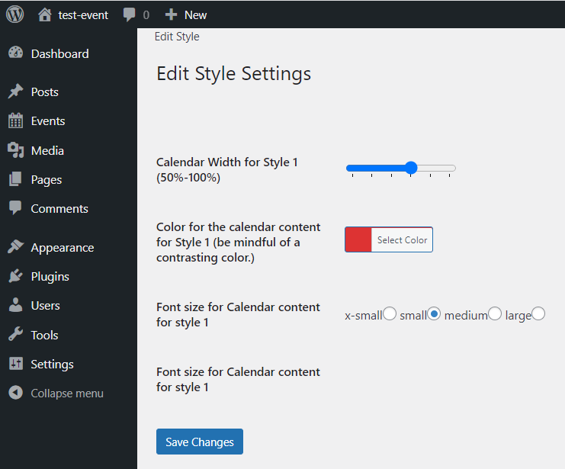
Task: Select the x-small font size radio
Action: [x=390, y=313]
